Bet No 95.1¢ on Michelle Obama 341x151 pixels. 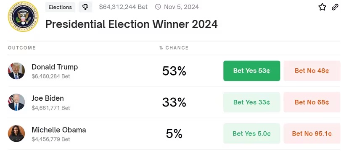[x=312, y=133]
